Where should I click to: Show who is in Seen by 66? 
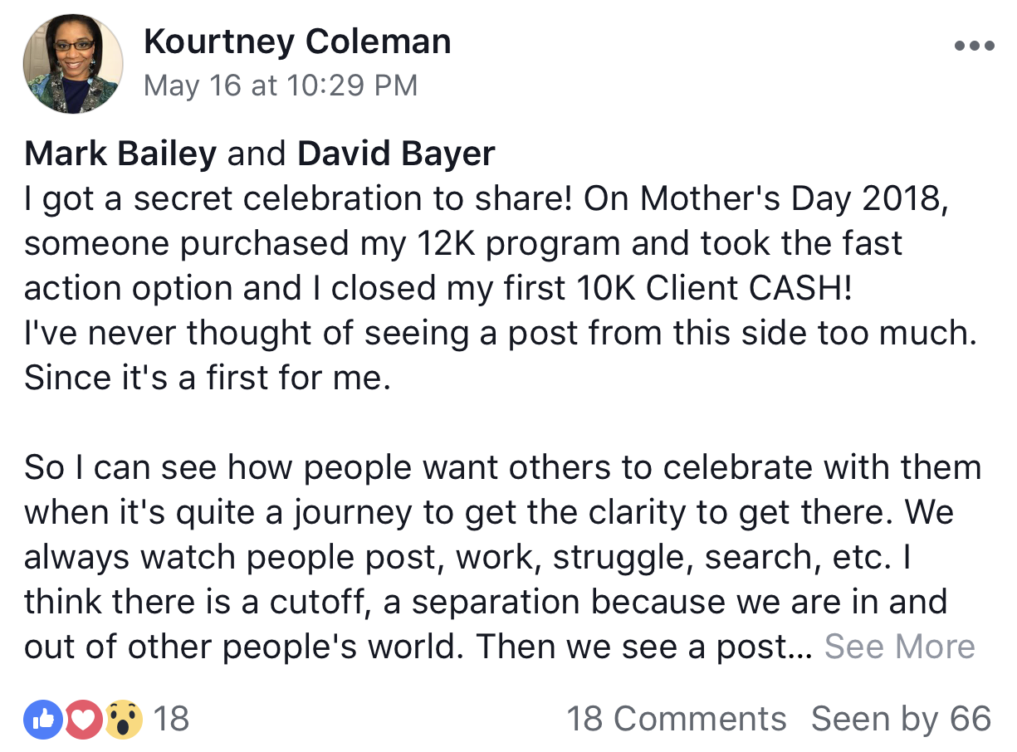[901, 719]
